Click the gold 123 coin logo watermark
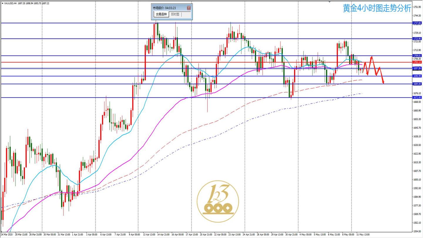Image resolution: width=423 pixels, height=238 pixels. pos(218,202)
